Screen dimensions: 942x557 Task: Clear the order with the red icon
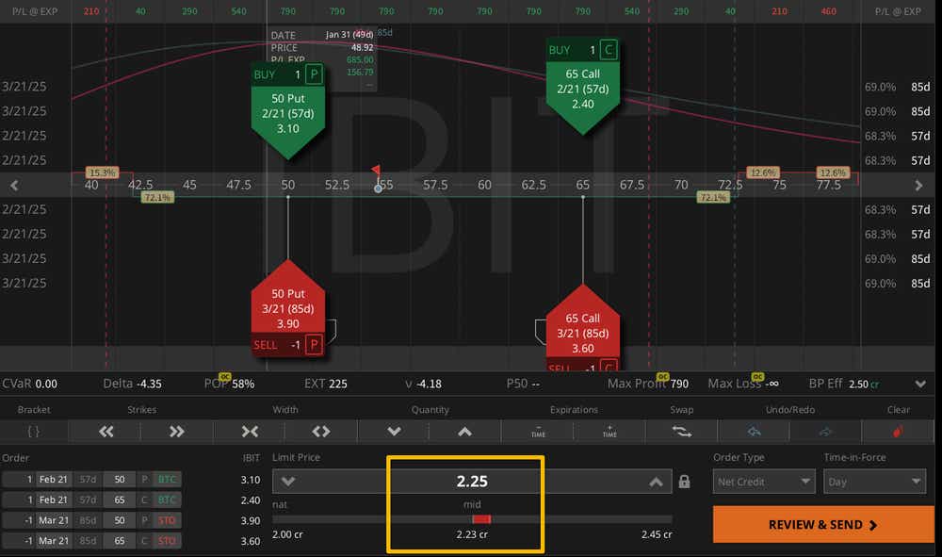[x=898, y=432]
